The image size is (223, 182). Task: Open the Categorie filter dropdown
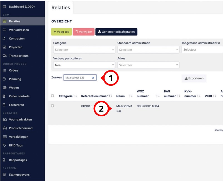(84, 50)
